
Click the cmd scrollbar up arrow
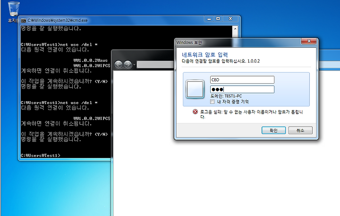click(235, 29)
